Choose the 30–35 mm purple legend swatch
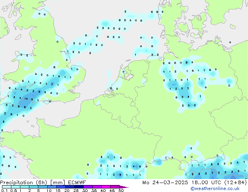Viewport: 248px width, 192px height. [88, 187]
